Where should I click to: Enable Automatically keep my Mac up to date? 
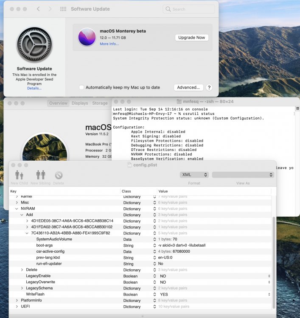[81, 87]
